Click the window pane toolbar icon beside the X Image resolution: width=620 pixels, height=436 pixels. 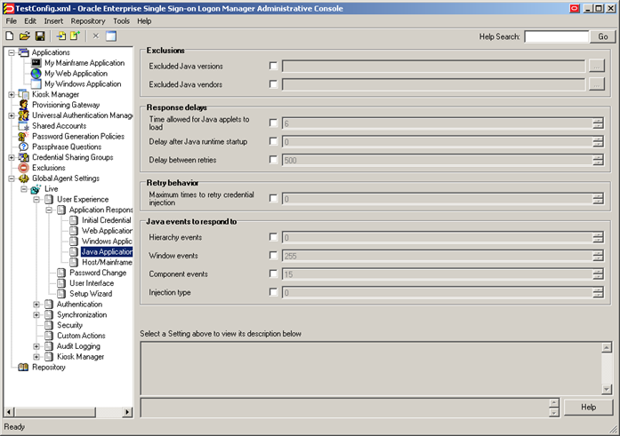(x=111, y=36)
